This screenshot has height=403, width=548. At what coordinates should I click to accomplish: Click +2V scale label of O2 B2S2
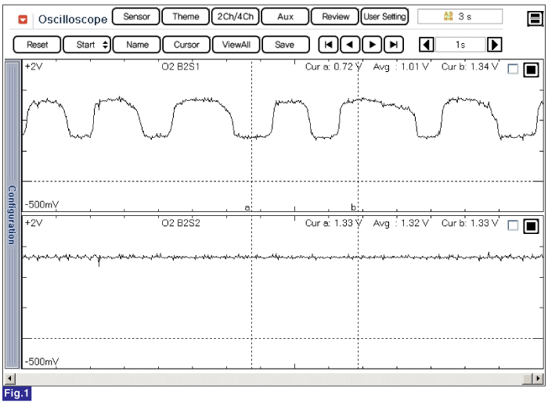pos(34,222)
